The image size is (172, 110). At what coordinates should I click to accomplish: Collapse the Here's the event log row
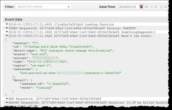click(x=7, y=36)
